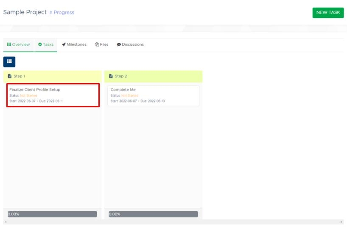This screenshot has width=347, height=229.
Task: Click the document icon beside Step 1
Action: [10, 76]
